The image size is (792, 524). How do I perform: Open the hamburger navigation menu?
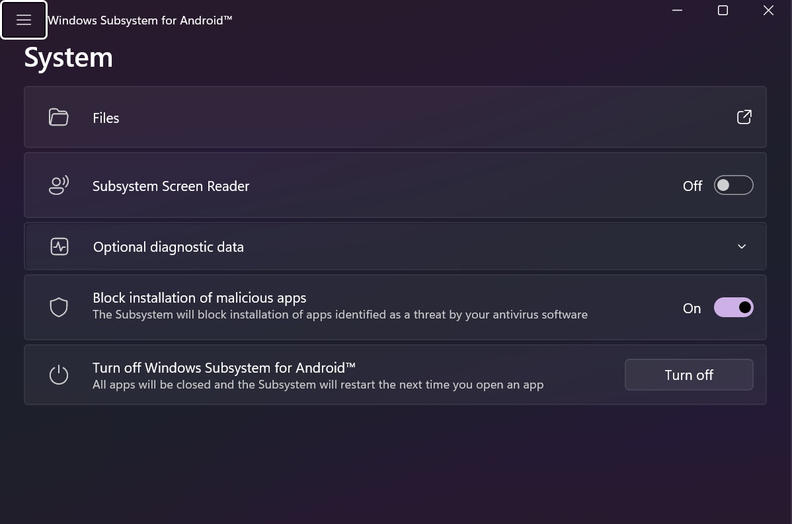[x=24, y=20]
